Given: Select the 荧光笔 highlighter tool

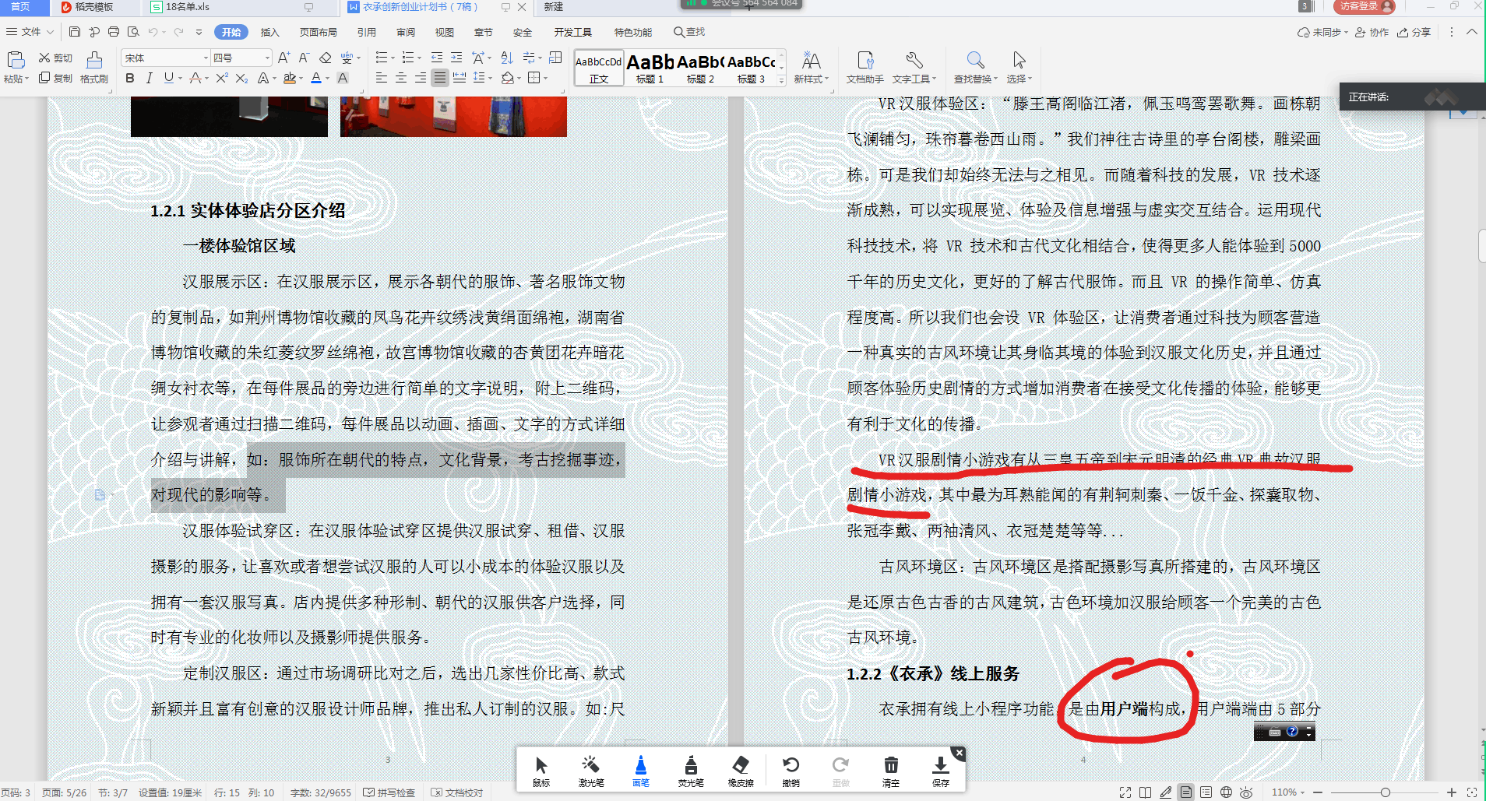Looking at the screenshot, I should pos(690,771).
